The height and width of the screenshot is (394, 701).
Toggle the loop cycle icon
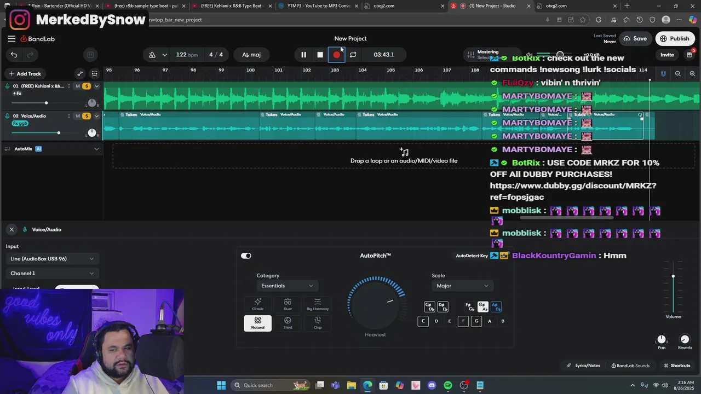pyautogui.click(x=353, y=55)
